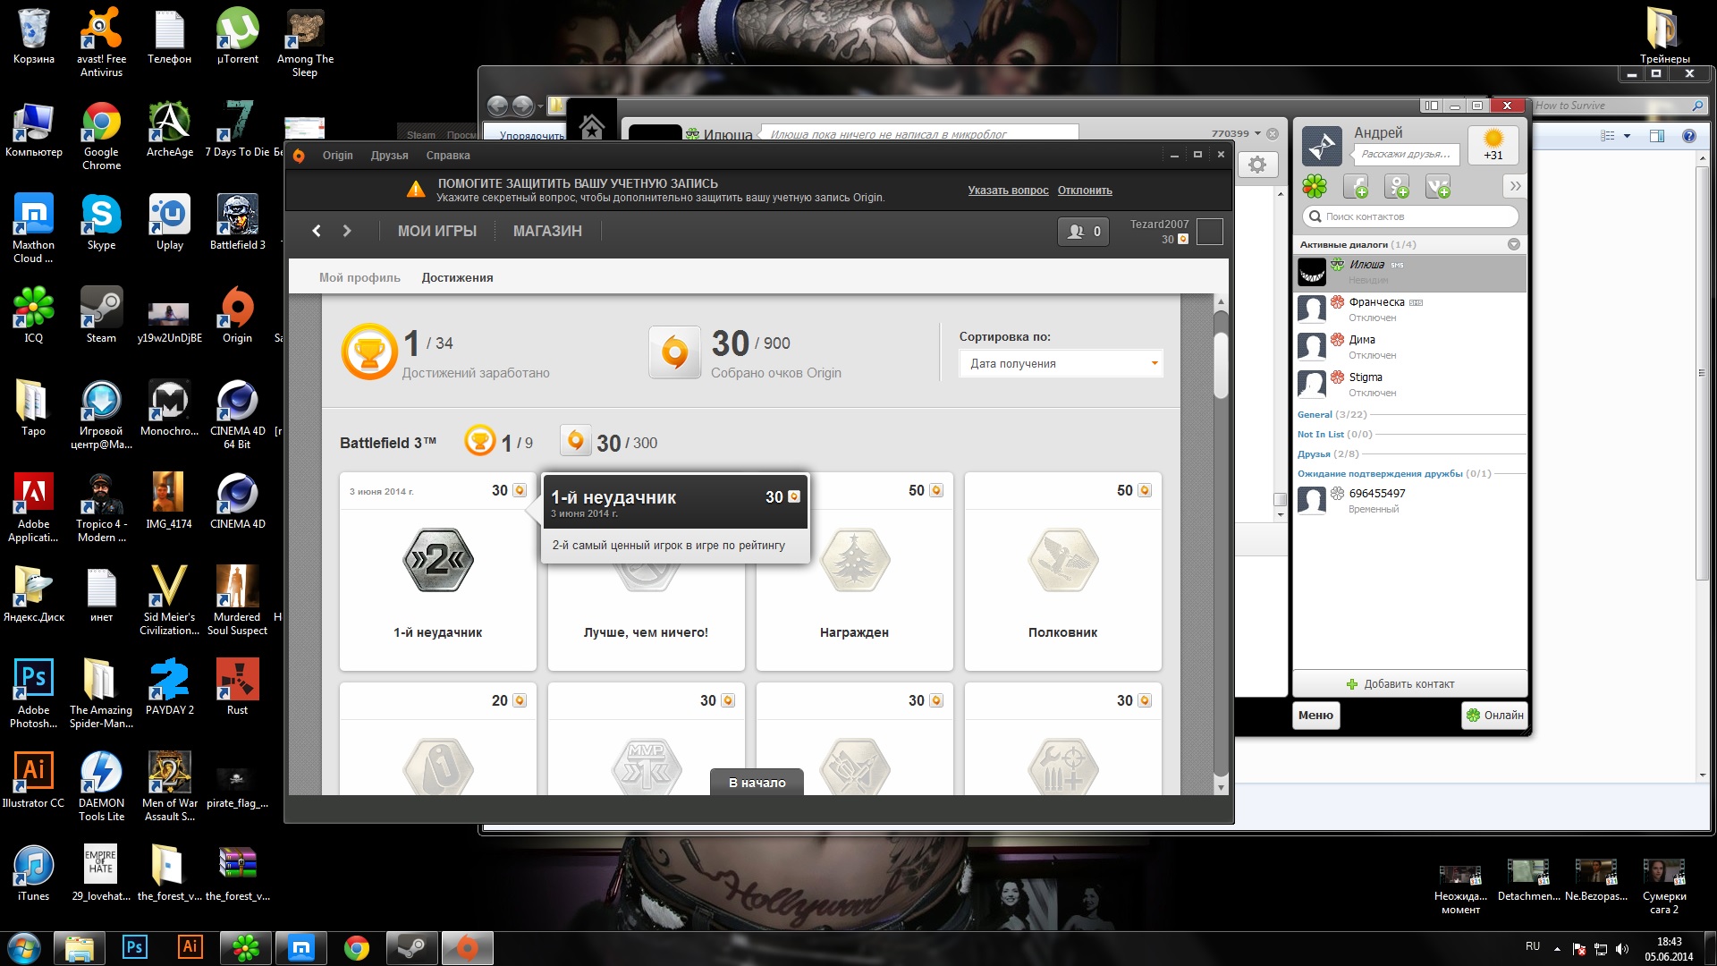1717x966 pixels.
Task: Open Илюша chat avatar in ICQ
Action: pyautogui.click(x=1312, y=272)
